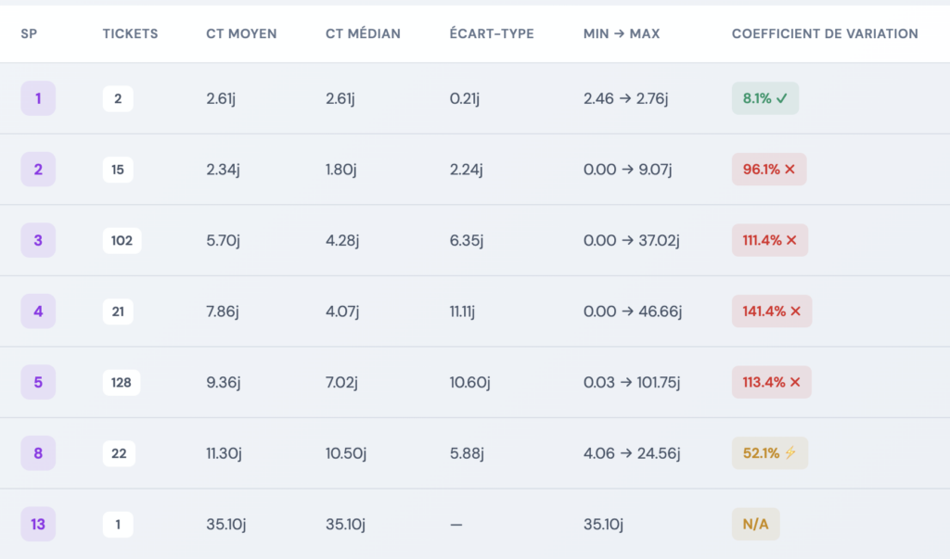Select the SP 8 story point badge
This screenshot has width=950, height=559.
pos(38,453)
